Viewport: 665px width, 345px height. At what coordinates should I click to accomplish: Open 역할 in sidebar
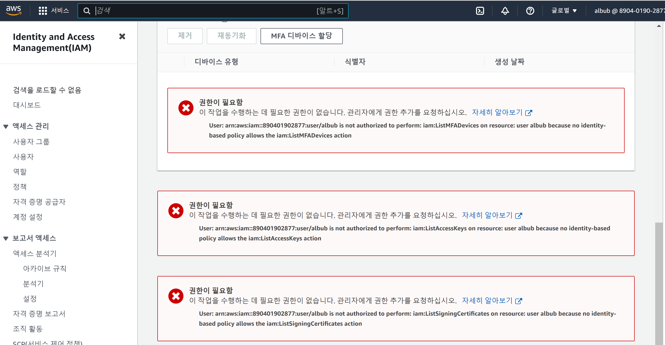(20, 172)
